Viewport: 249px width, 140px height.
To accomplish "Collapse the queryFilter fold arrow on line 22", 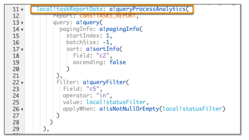I will pos(22,83).
